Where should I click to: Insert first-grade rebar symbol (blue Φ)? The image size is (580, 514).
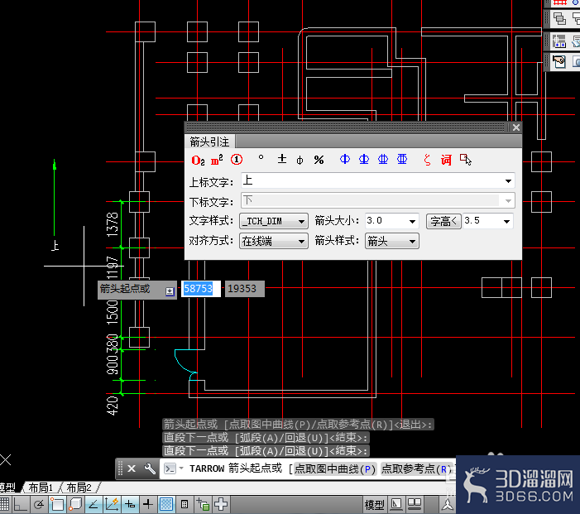click(345, 159)
